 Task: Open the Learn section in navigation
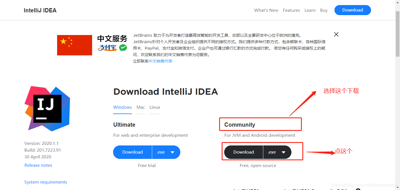[x=310, y=10]
